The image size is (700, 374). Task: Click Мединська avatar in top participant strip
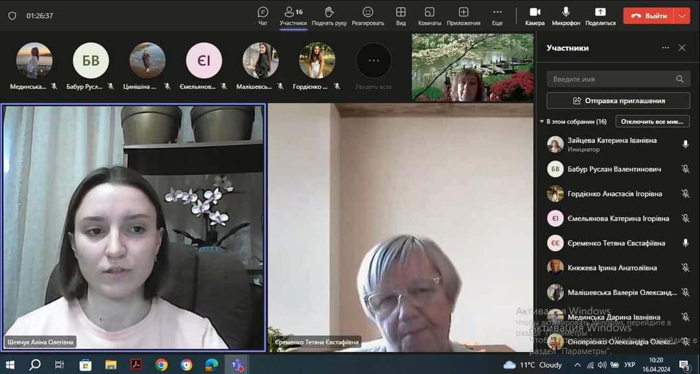point(34,61)
